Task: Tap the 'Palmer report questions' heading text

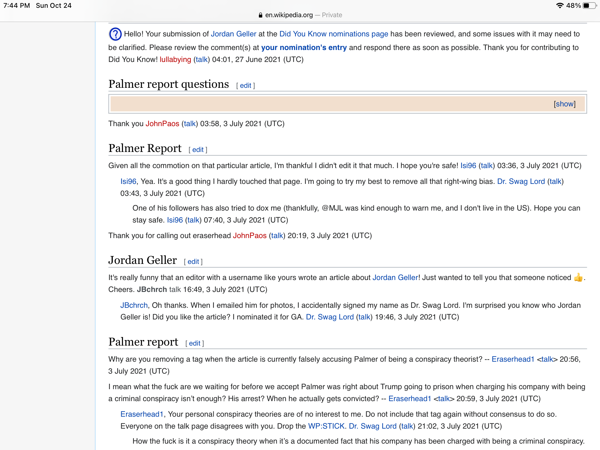Action: 169,84
